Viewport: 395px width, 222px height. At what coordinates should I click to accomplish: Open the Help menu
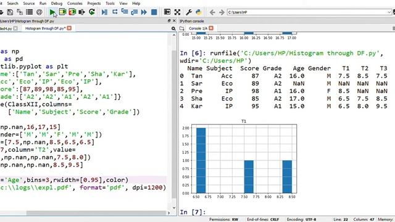click(x=136, y=4)
